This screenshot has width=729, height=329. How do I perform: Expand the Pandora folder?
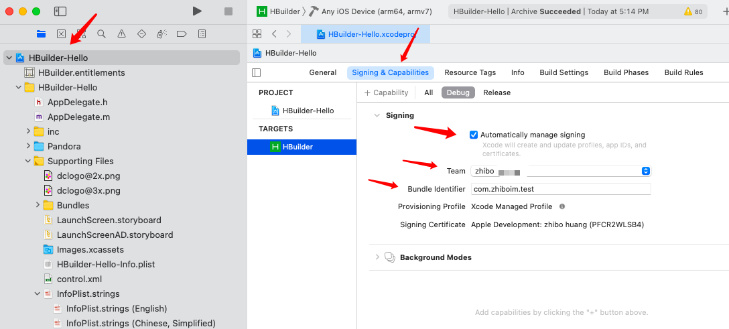click(28, 146)
